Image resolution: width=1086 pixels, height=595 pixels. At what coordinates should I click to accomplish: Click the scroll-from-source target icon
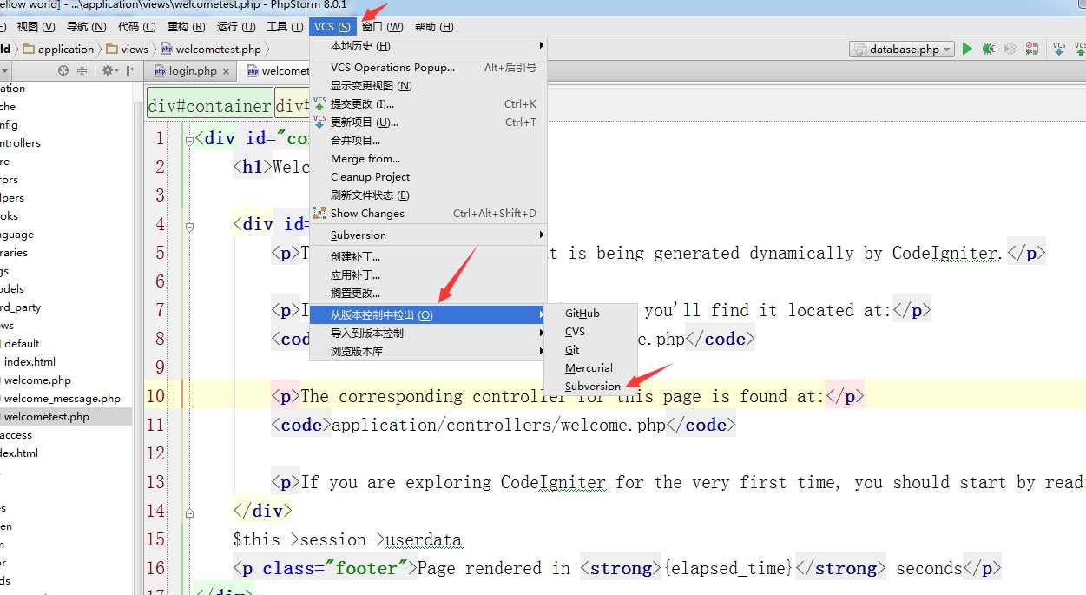click(x=63, y=71)
